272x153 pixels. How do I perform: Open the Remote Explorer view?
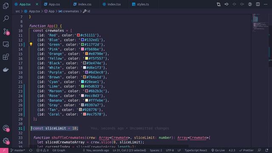coord(6,44)
